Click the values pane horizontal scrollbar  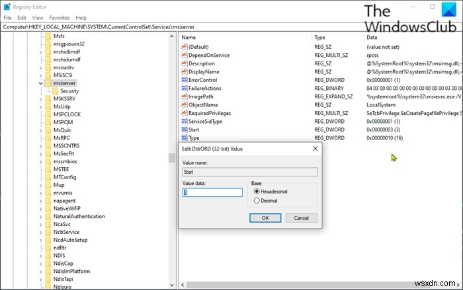tap(320, 285)
